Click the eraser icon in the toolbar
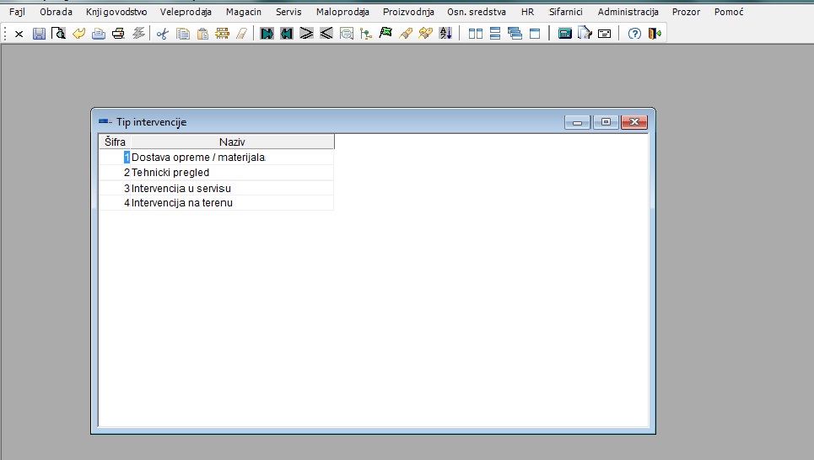The image size is (814, 460). point(241,34)
